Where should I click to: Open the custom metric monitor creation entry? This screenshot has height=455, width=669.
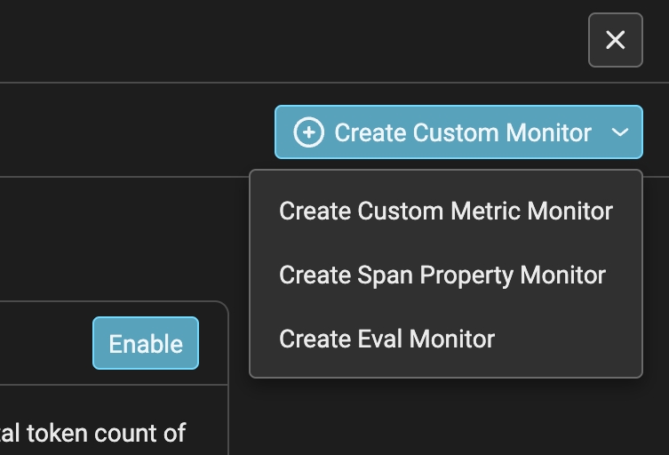[x=445, y=212]
